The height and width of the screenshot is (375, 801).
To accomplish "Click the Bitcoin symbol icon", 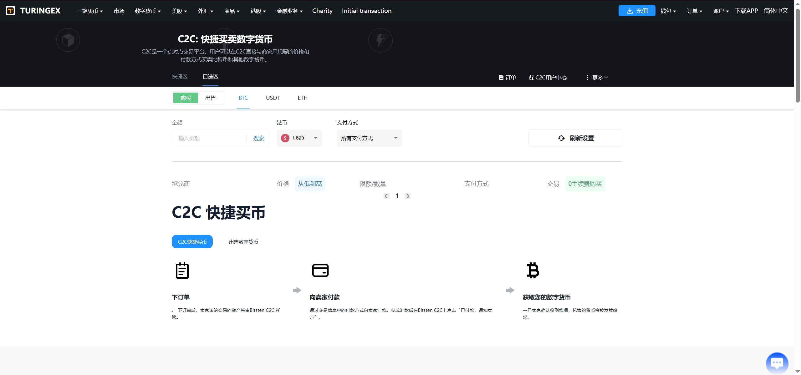I will (x=533, y=270).
